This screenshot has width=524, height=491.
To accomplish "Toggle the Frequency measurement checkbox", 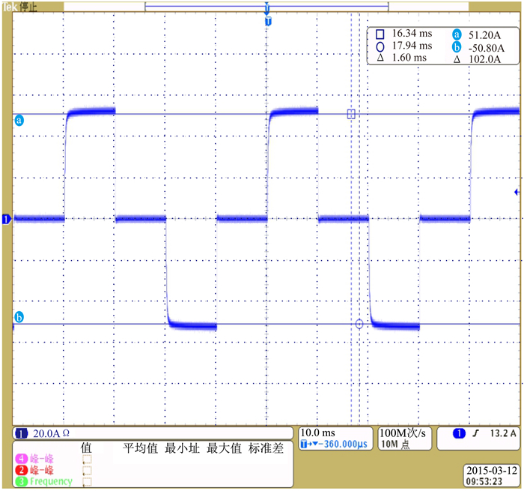I will click(87, 481).
